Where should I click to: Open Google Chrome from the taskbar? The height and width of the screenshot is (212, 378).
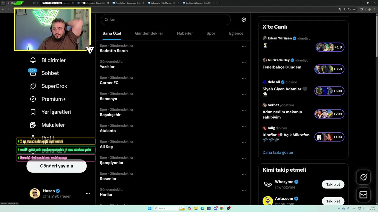[222, 208]
